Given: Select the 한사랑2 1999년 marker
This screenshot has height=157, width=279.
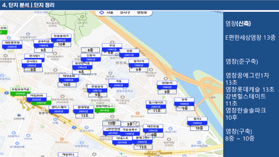Looking at the screenshot, I should [32, 63].
